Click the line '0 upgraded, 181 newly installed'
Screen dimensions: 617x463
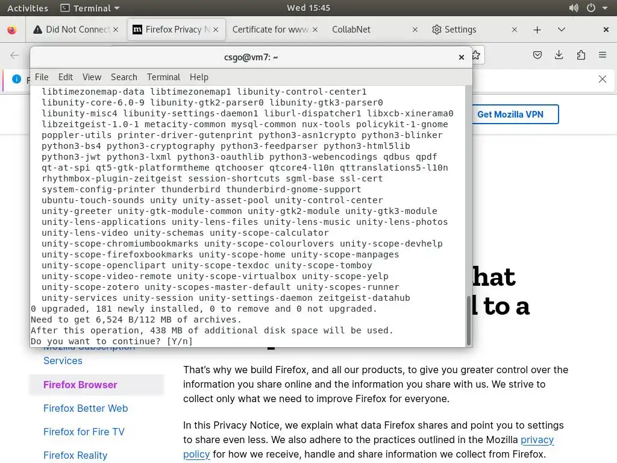[204, 309]
